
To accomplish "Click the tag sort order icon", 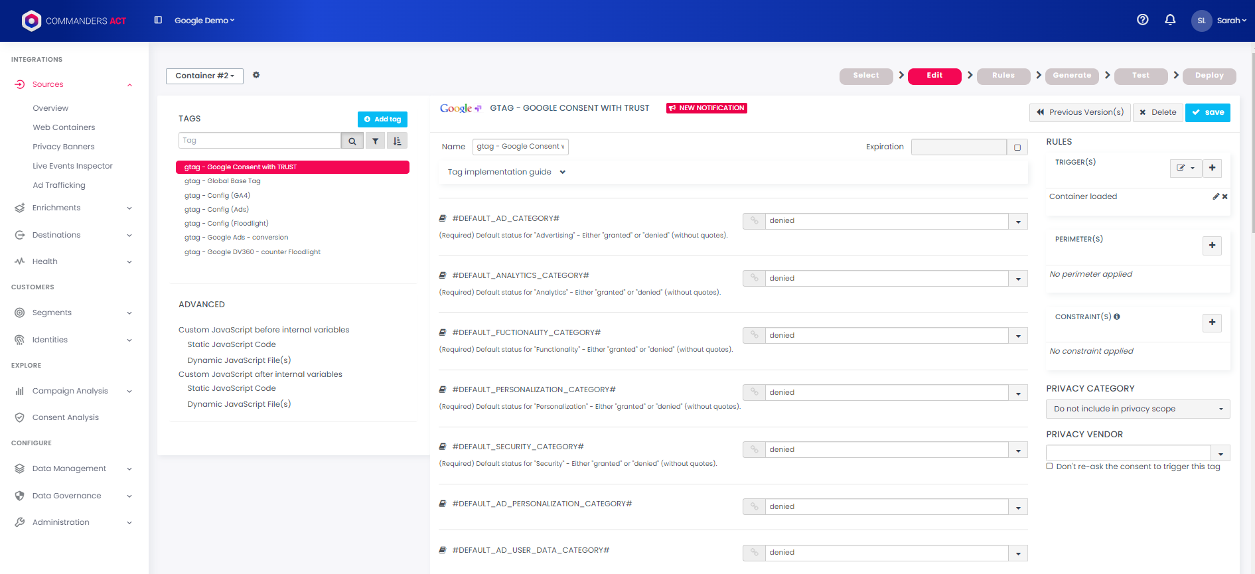I will (397, 141).
